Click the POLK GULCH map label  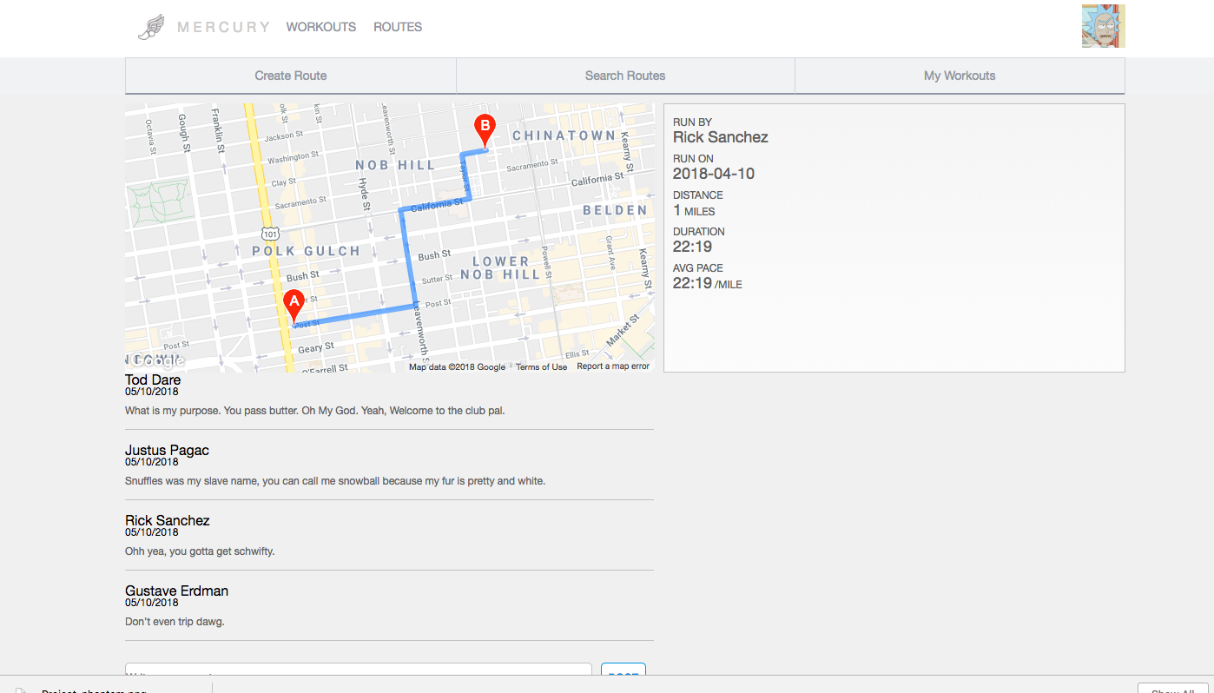(306, 251)
